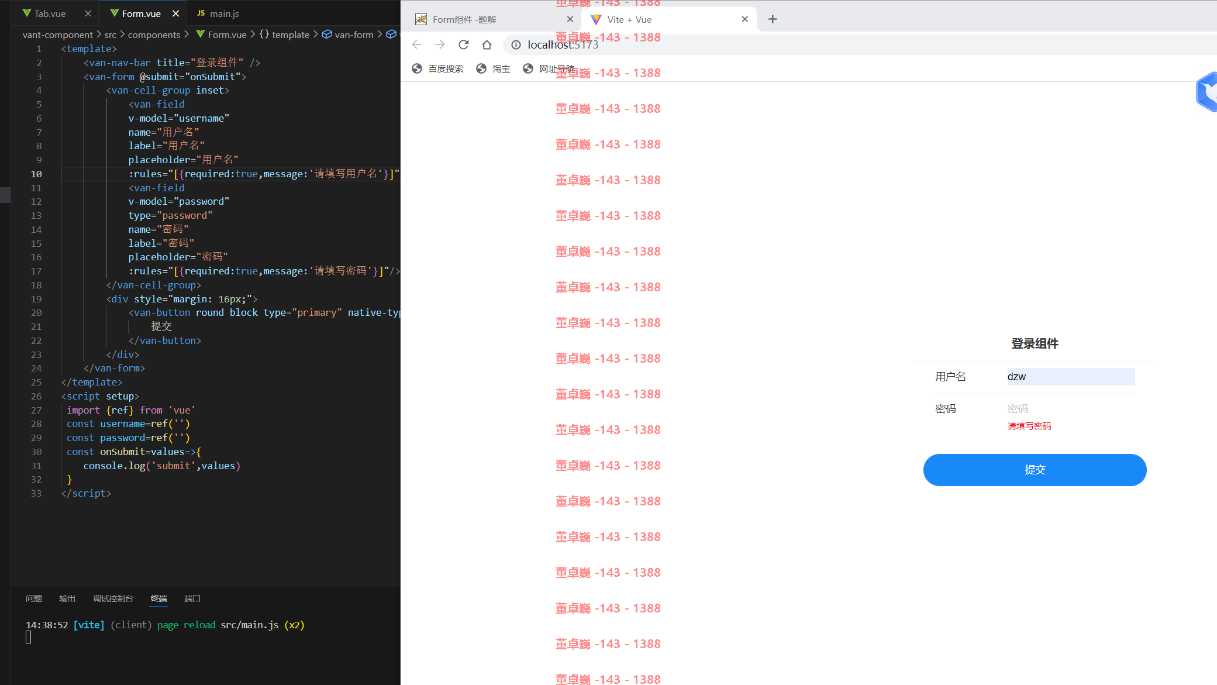
Task: Select the 终端 panel tab
Action: click(158, 598)
